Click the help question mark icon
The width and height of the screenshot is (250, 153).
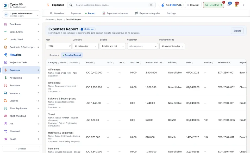coord(243,5)
